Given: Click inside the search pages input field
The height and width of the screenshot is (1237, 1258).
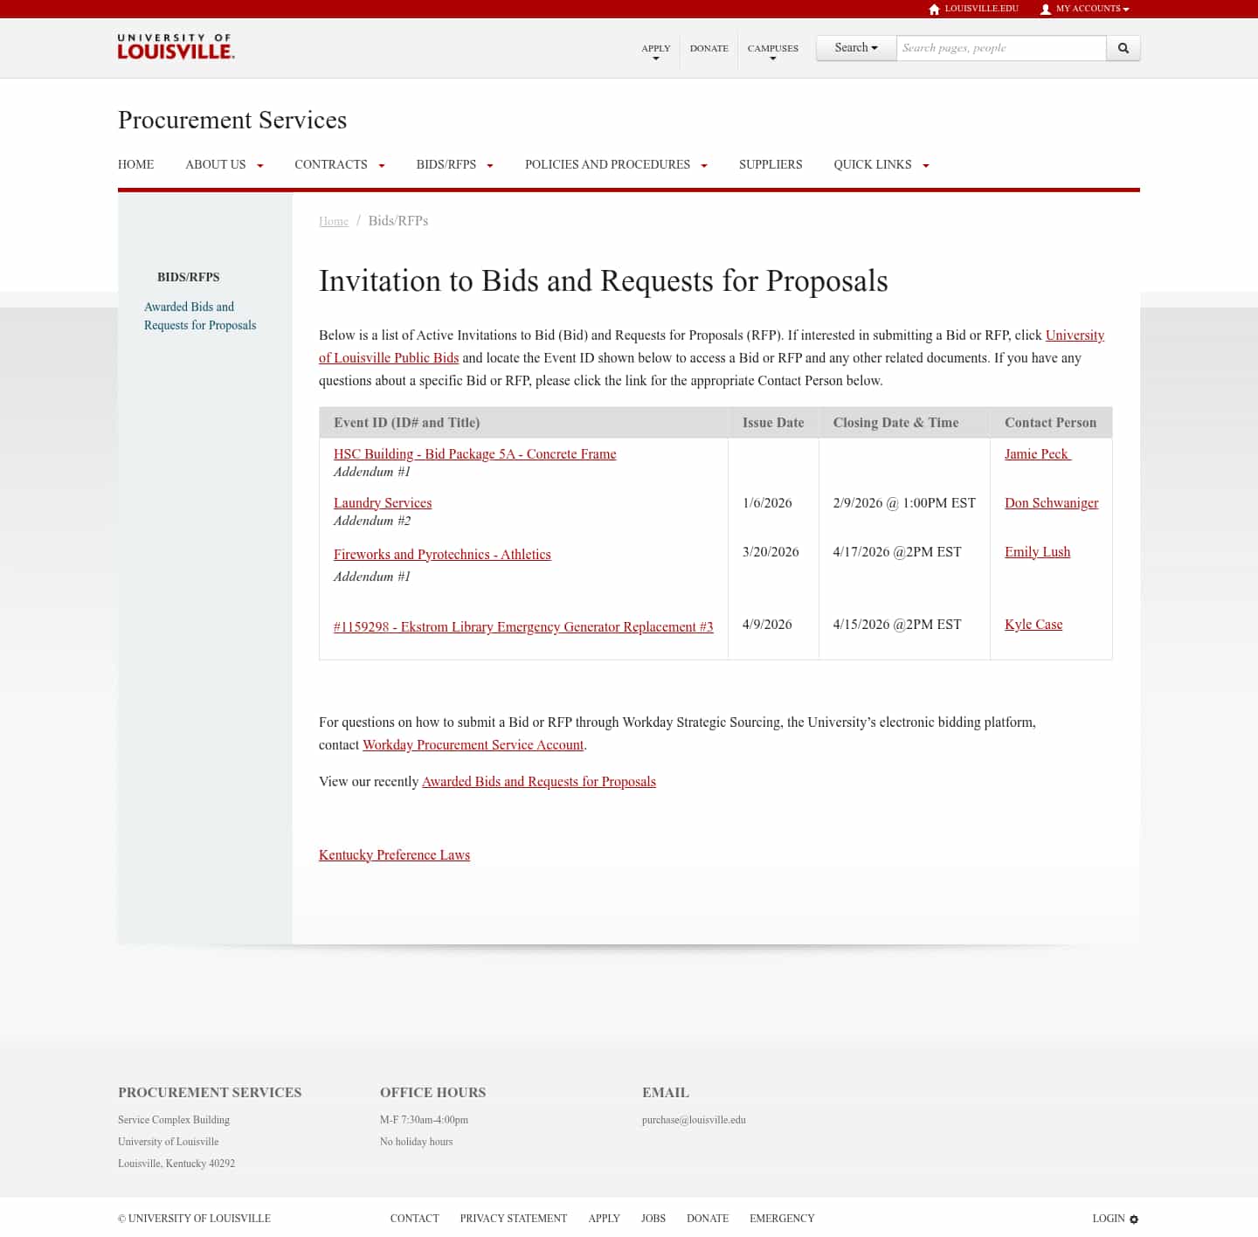Looking at the screenshot, I should tap(1001, 48).
